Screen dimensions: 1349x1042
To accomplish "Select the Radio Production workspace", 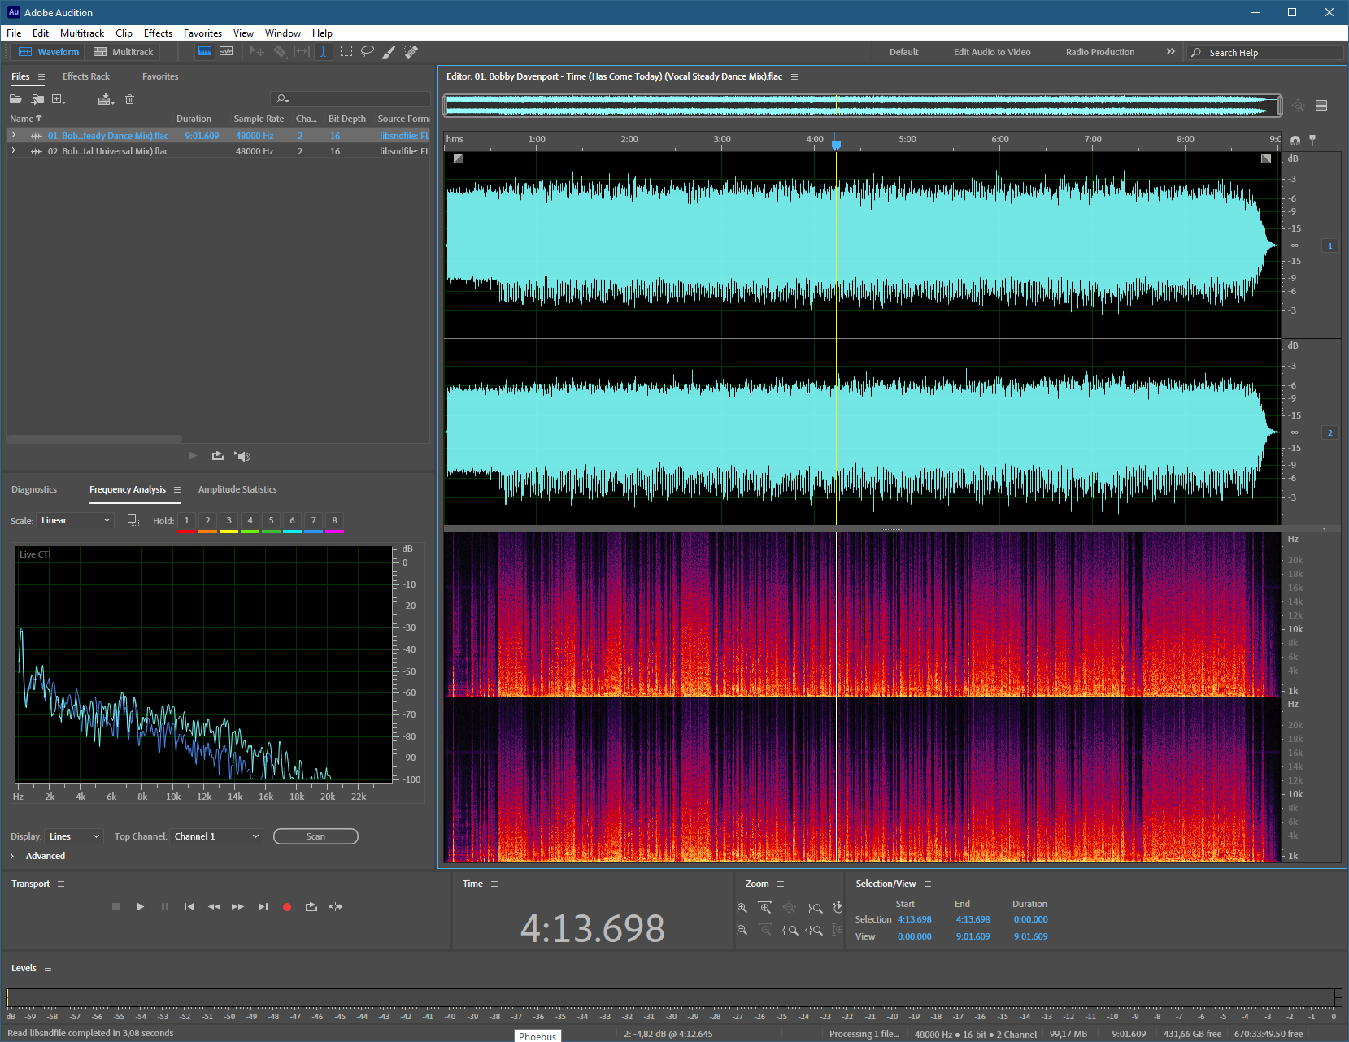I will click(x=1100, y=52).
